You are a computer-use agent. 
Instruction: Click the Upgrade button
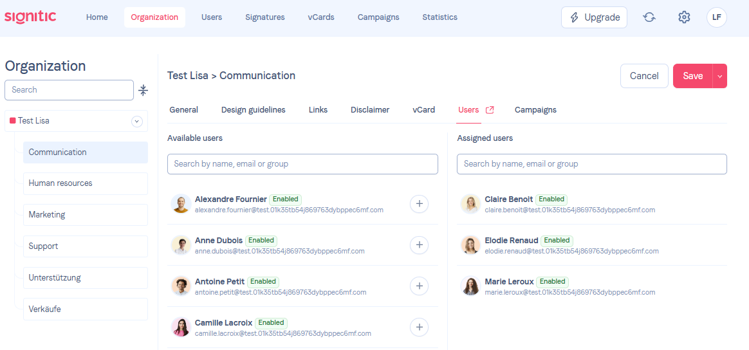tap(594, 17)
